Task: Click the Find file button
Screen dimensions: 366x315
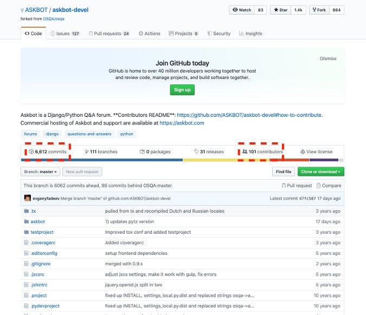Action: 284,172
